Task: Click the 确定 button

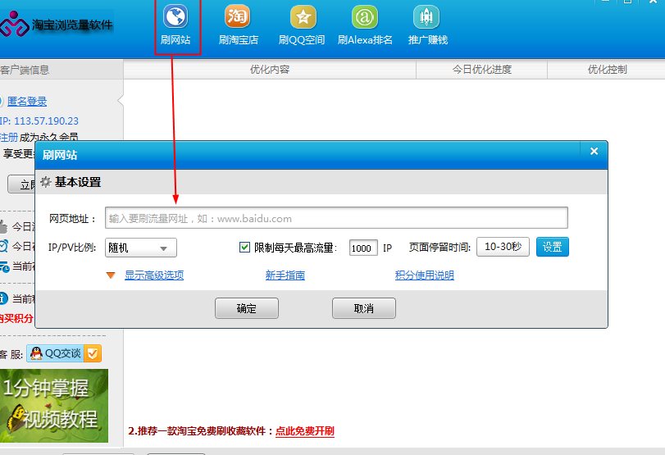Action: [x=247, y=308]
